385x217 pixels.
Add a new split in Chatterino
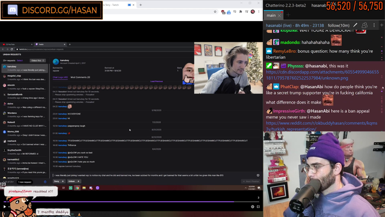(x=382, y=25)
